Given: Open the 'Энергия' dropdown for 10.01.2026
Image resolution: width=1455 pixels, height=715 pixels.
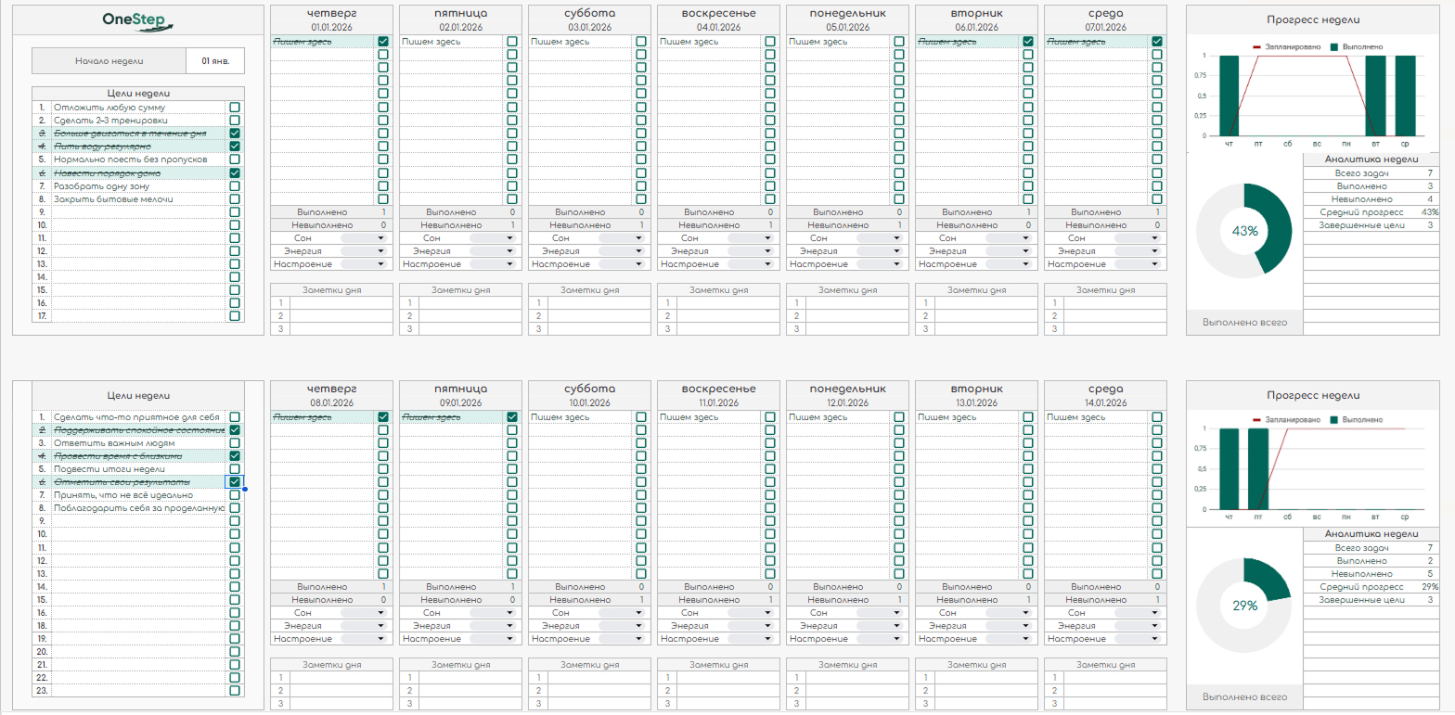Looking at the screenshot, I should pos(638,626).
